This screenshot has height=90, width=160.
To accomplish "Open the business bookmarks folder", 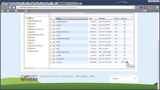I will [19, 11].
